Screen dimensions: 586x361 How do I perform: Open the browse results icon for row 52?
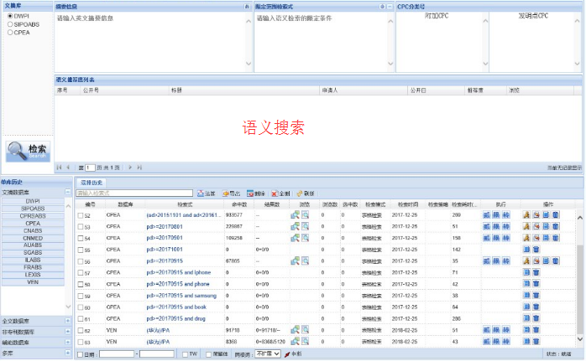[296, 215]
